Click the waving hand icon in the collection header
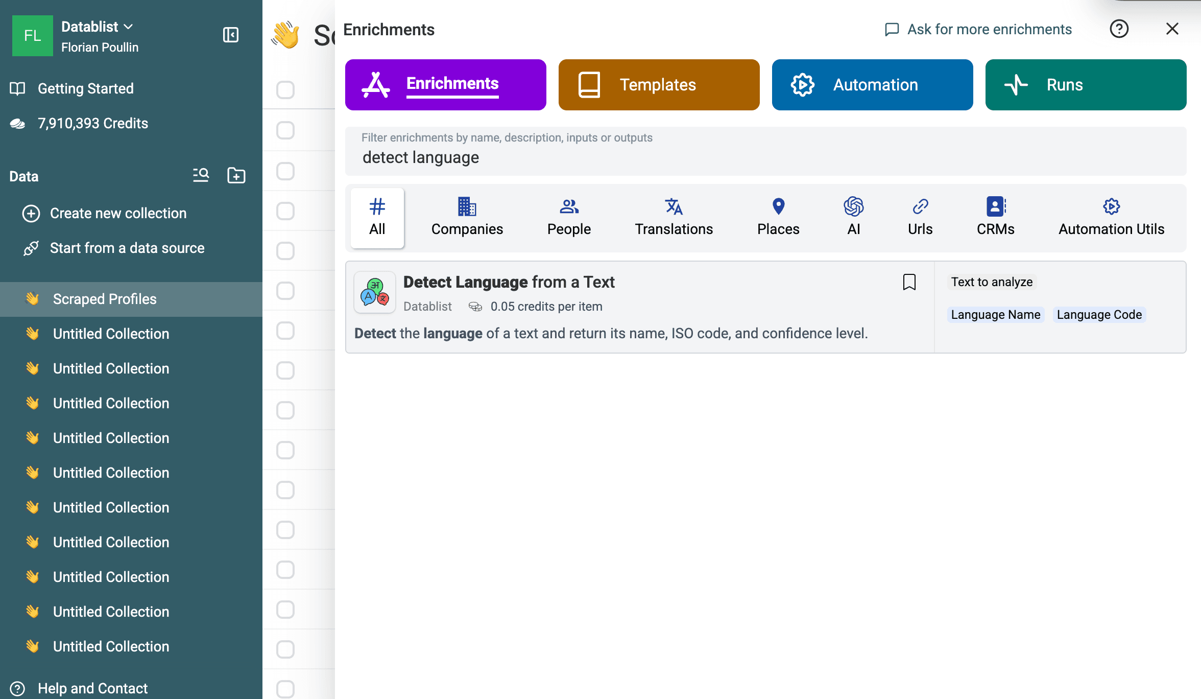This screenshot has width=1201, height=699. [x=285, y=35]
